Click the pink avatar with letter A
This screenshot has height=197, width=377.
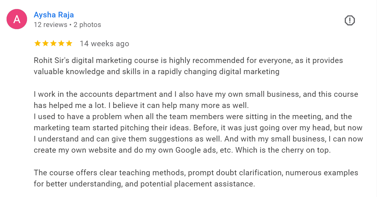pos(17,19)
